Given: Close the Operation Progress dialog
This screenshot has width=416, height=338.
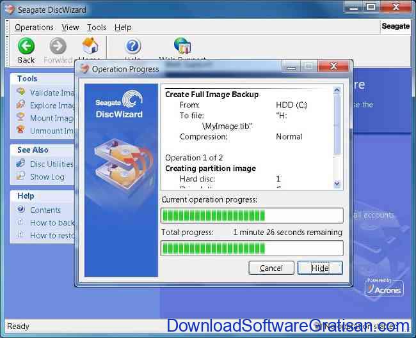Looking at the screenshot, I should 333,66.
